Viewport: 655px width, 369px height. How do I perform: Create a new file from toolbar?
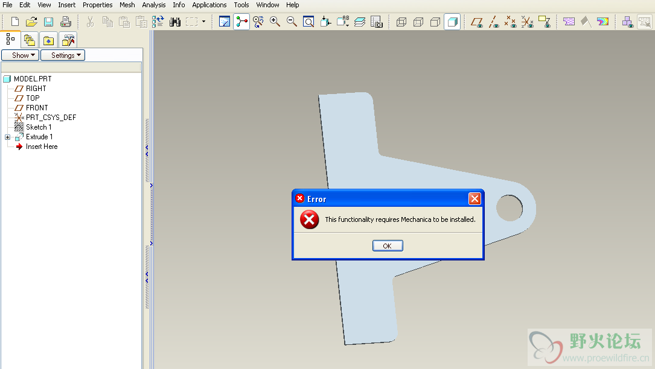pyautogui.click(x=14, y=22)
